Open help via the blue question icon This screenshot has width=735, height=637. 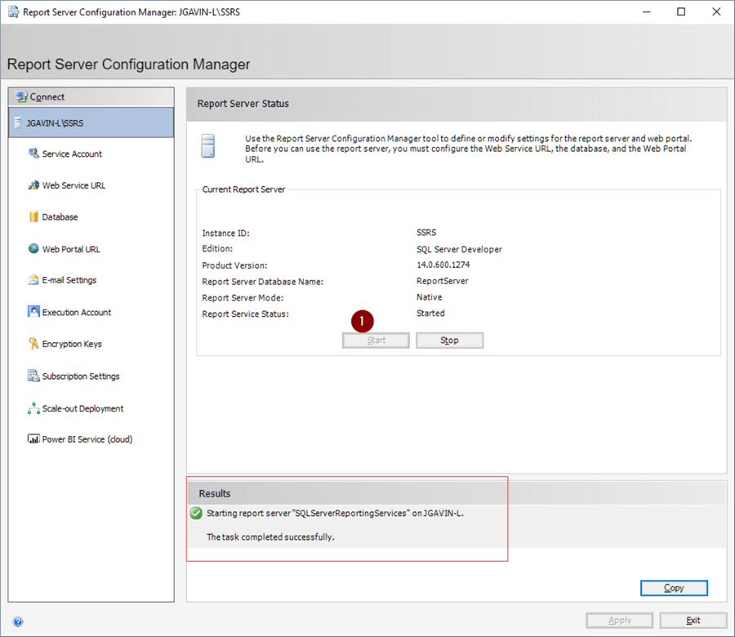[18, 622]
